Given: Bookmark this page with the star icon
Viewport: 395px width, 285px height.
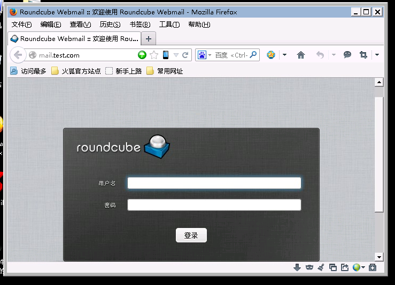Looking at the screenshot, I should tap(154, 55).
